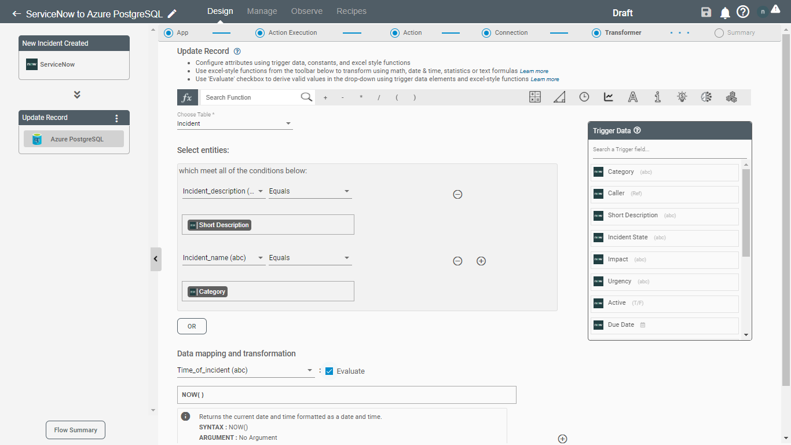This screenshot has width=791, height=445.
Task: Open the second Learn more link
Action: pos(545,79)
